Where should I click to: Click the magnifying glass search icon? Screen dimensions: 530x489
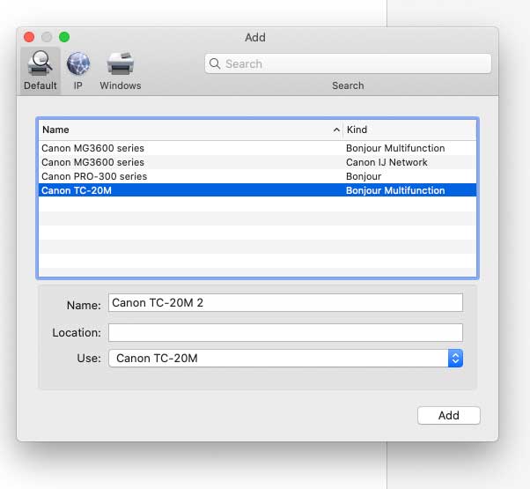tap(215, 63)
